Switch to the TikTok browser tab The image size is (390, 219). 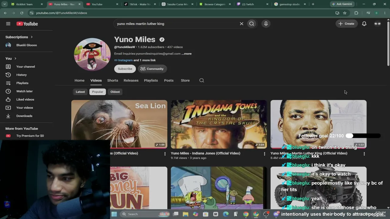(140, 4)
